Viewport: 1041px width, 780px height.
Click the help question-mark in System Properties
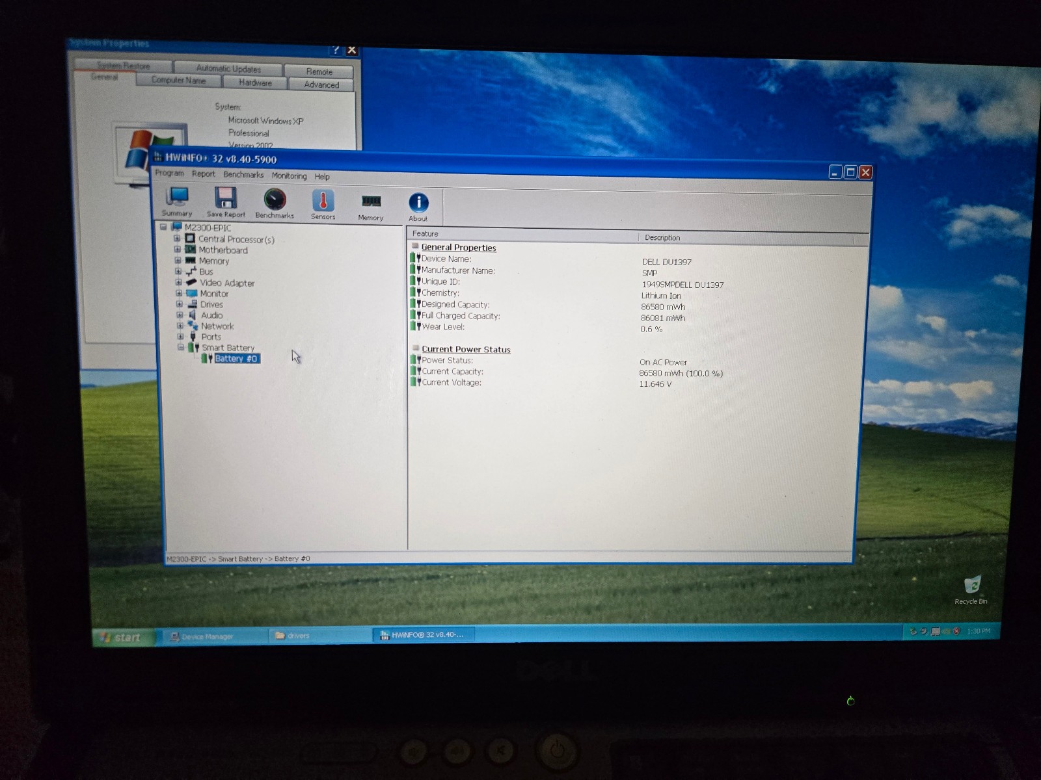(335, 50)
